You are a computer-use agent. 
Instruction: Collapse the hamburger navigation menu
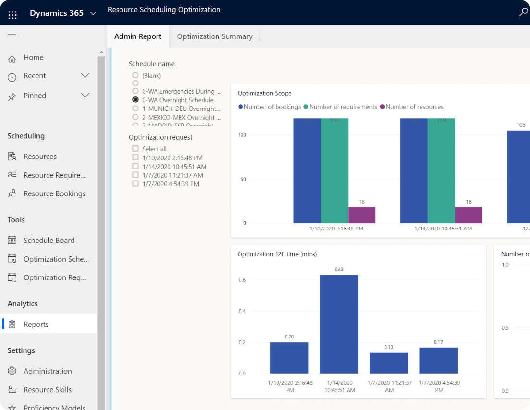(12, 36)
